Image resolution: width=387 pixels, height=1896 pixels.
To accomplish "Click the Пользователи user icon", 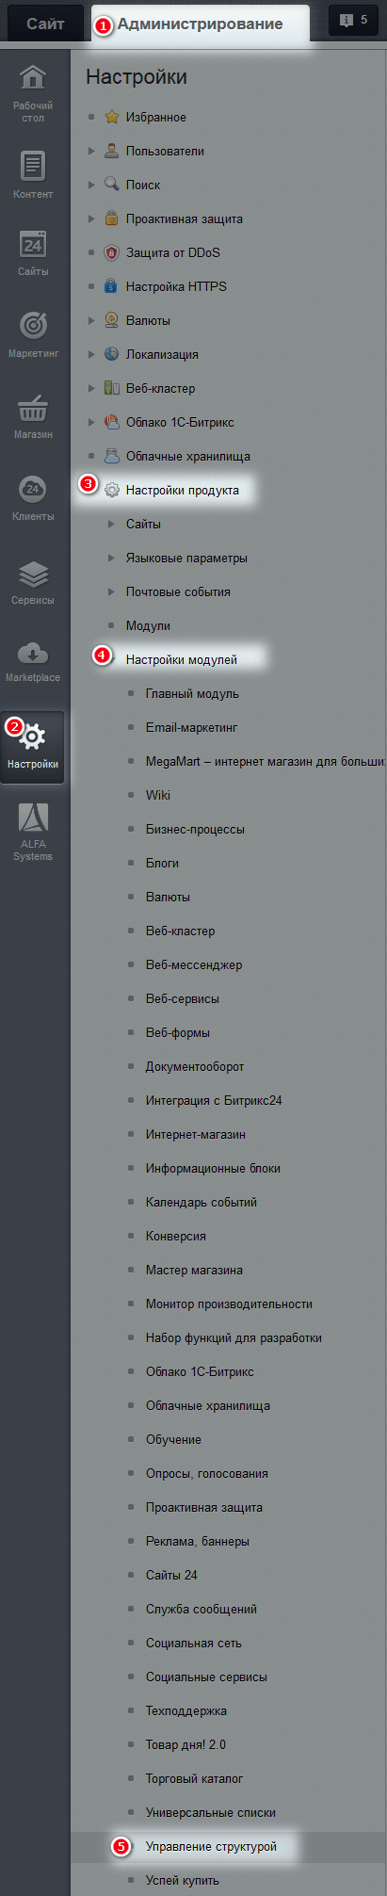I will [x=112, y=151].
